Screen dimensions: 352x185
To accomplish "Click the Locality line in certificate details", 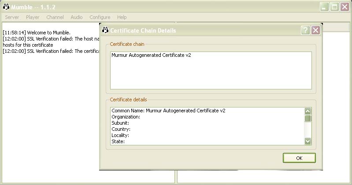I will pyautogui.click(x=120, y=135).
